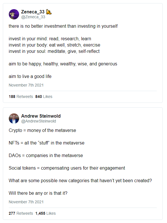Open the second tweet's November 7th 2021 date
Image resolution: width=167 pixels, height=223 pixels.
pos(26,202)
